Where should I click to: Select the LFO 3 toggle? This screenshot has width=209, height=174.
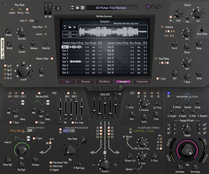[x=23, y=93]
